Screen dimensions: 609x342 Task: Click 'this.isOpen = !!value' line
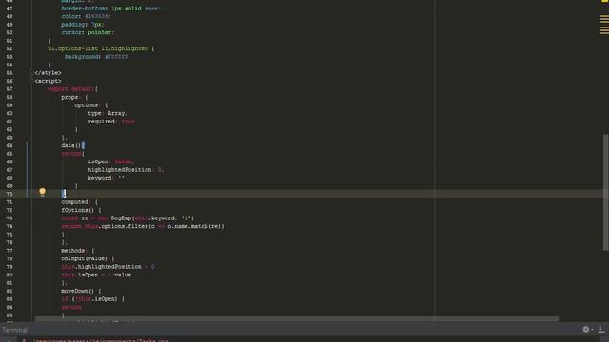click(96, 275)
